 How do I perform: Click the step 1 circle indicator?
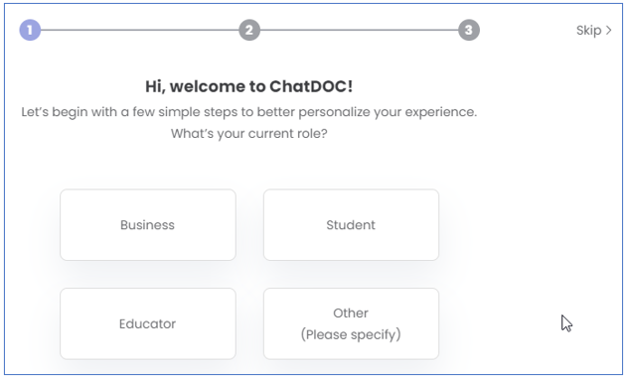[30, 30]
